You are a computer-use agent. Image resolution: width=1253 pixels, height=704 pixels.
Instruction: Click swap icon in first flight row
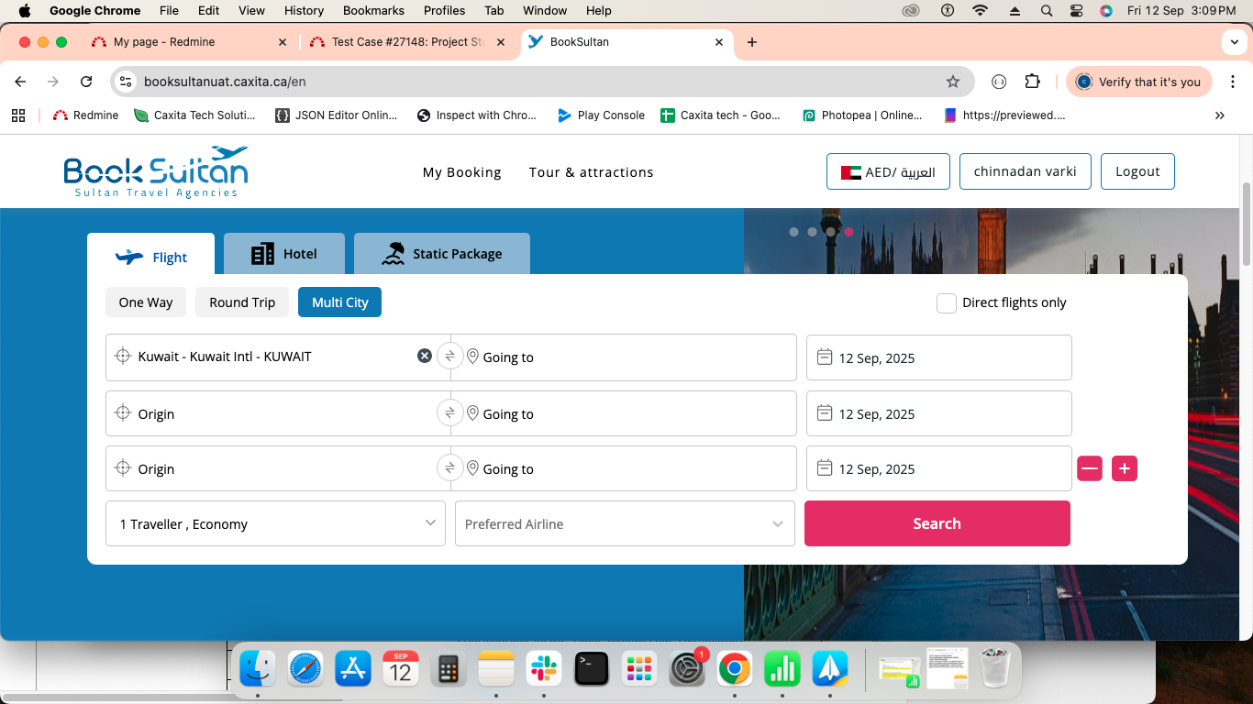[x=449, y=357]
